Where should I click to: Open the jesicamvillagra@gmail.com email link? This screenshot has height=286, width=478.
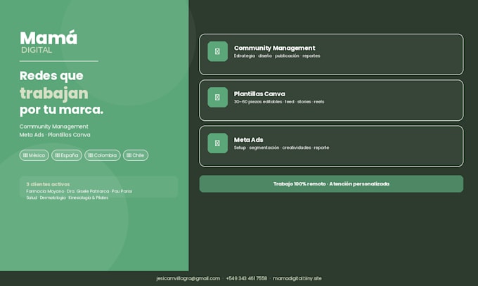pyautogui.click(x=188, y=278)
